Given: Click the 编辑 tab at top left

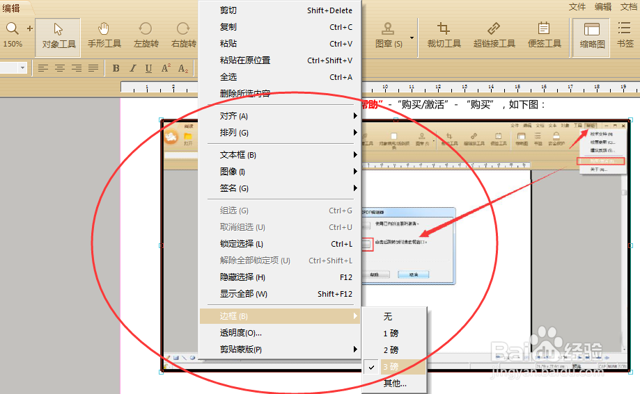Looking at the screenshot, I should 11,8.
